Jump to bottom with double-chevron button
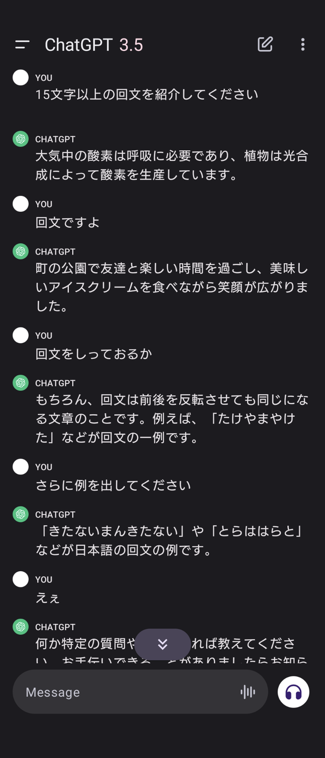Viewport: 325px width, 758px height. (x=162, y=644)
